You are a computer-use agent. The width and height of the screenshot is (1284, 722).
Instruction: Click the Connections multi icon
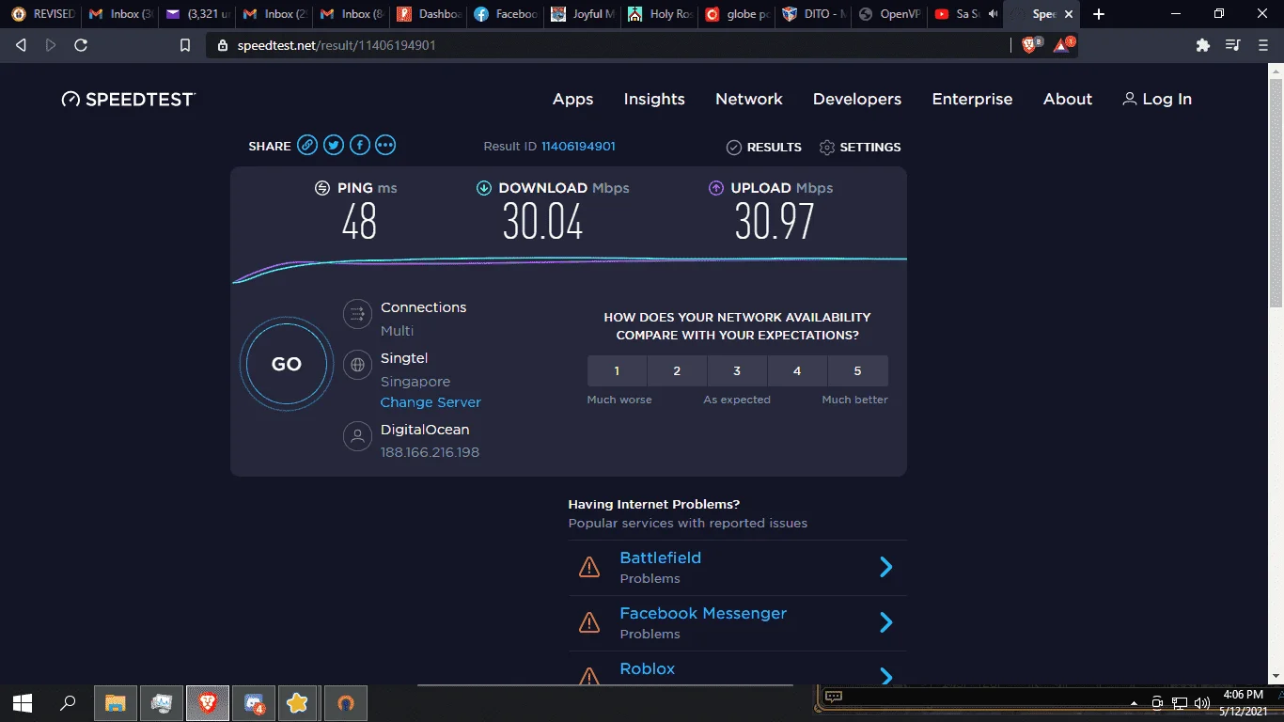click(357, 315)
